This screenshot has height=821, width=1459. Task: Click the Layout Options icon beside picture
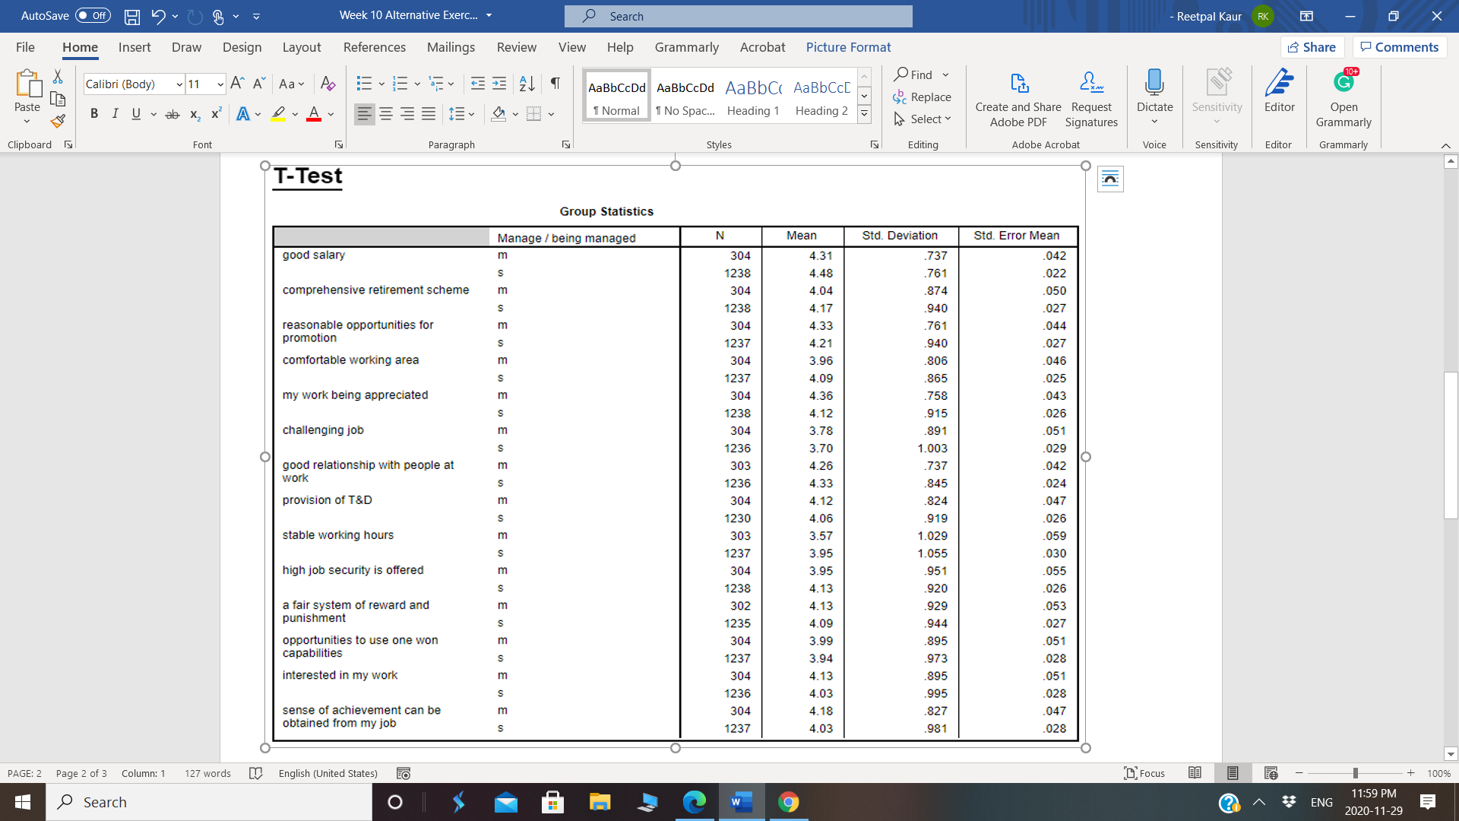pos(1110,179)
